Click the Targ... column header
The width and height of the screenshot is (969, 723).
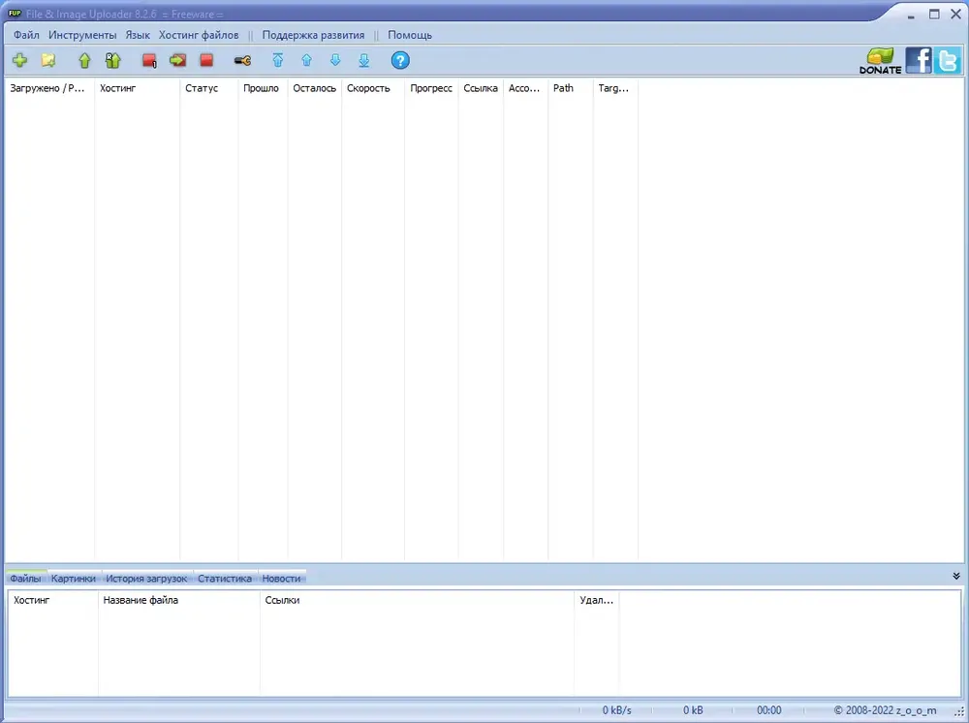(x=615, y=88)
